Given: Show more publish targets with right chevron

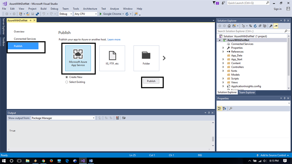Looking at the screenshot, I should [x=164, y=58].
